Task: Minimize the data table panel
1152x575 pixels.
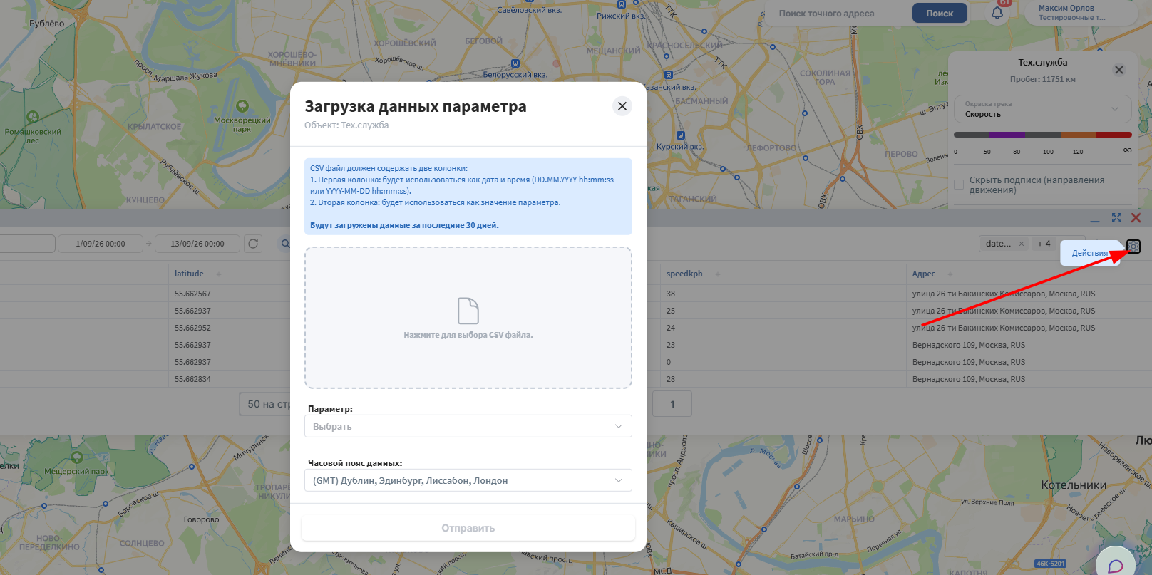Action: [1095, 219]
